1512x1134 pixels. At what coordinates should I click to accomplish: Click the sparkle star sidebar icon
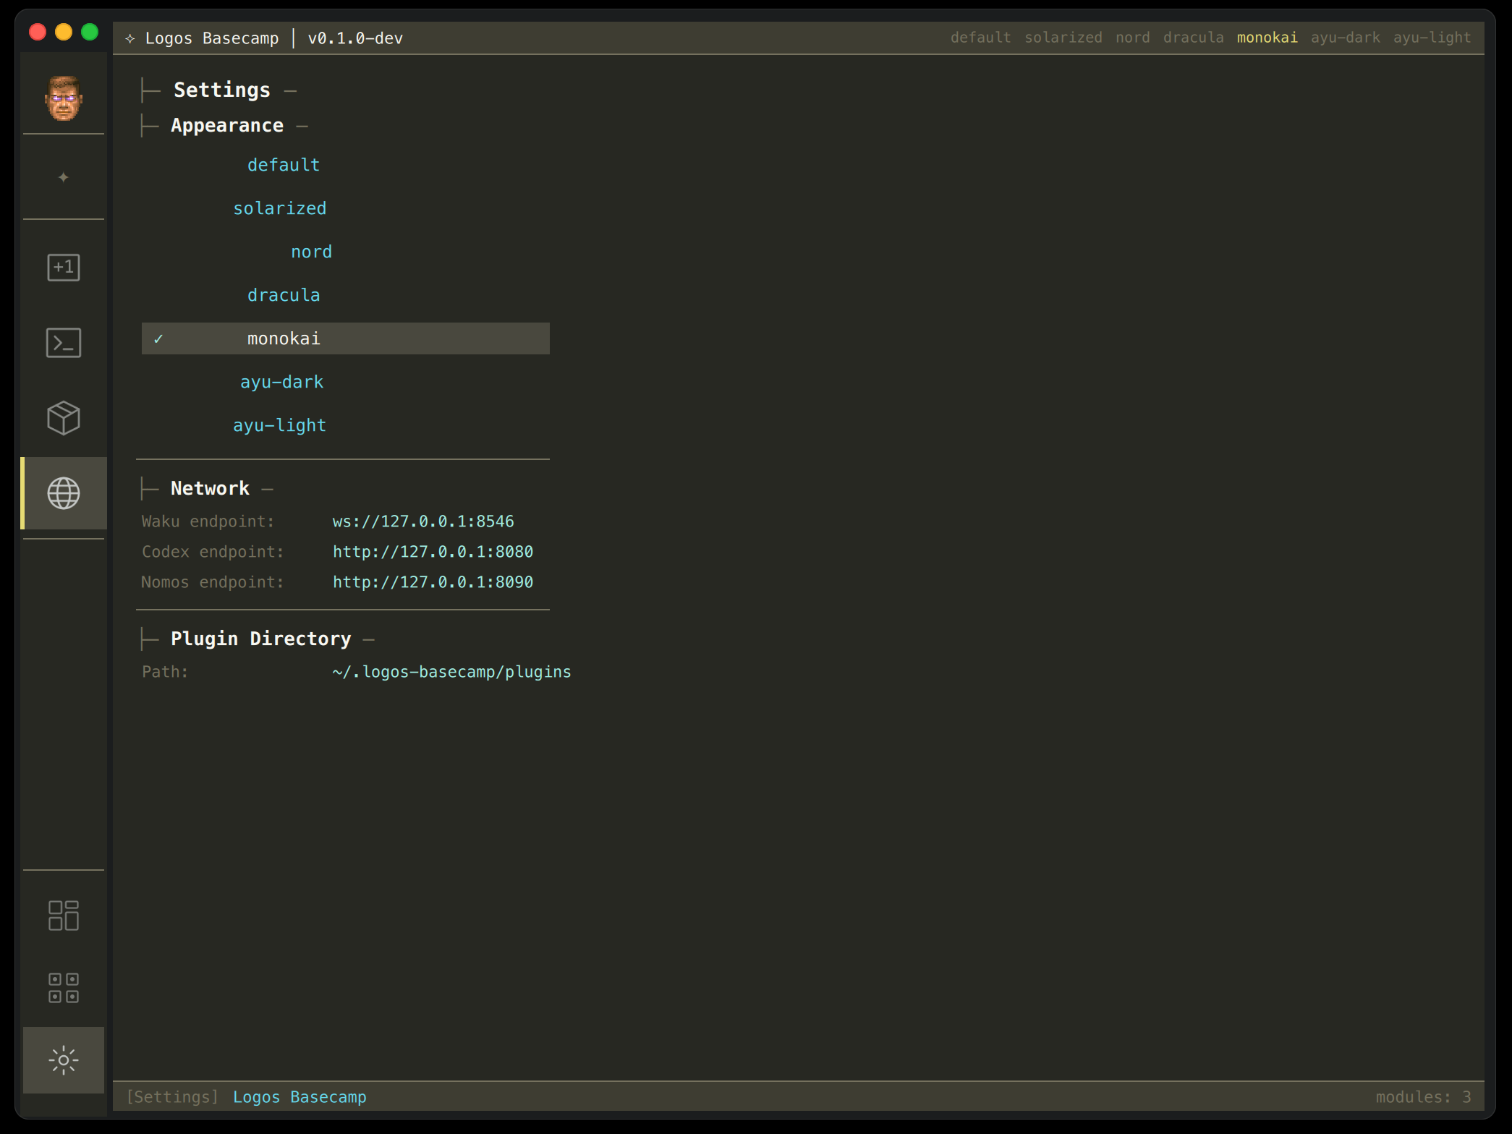pos(64,177)
